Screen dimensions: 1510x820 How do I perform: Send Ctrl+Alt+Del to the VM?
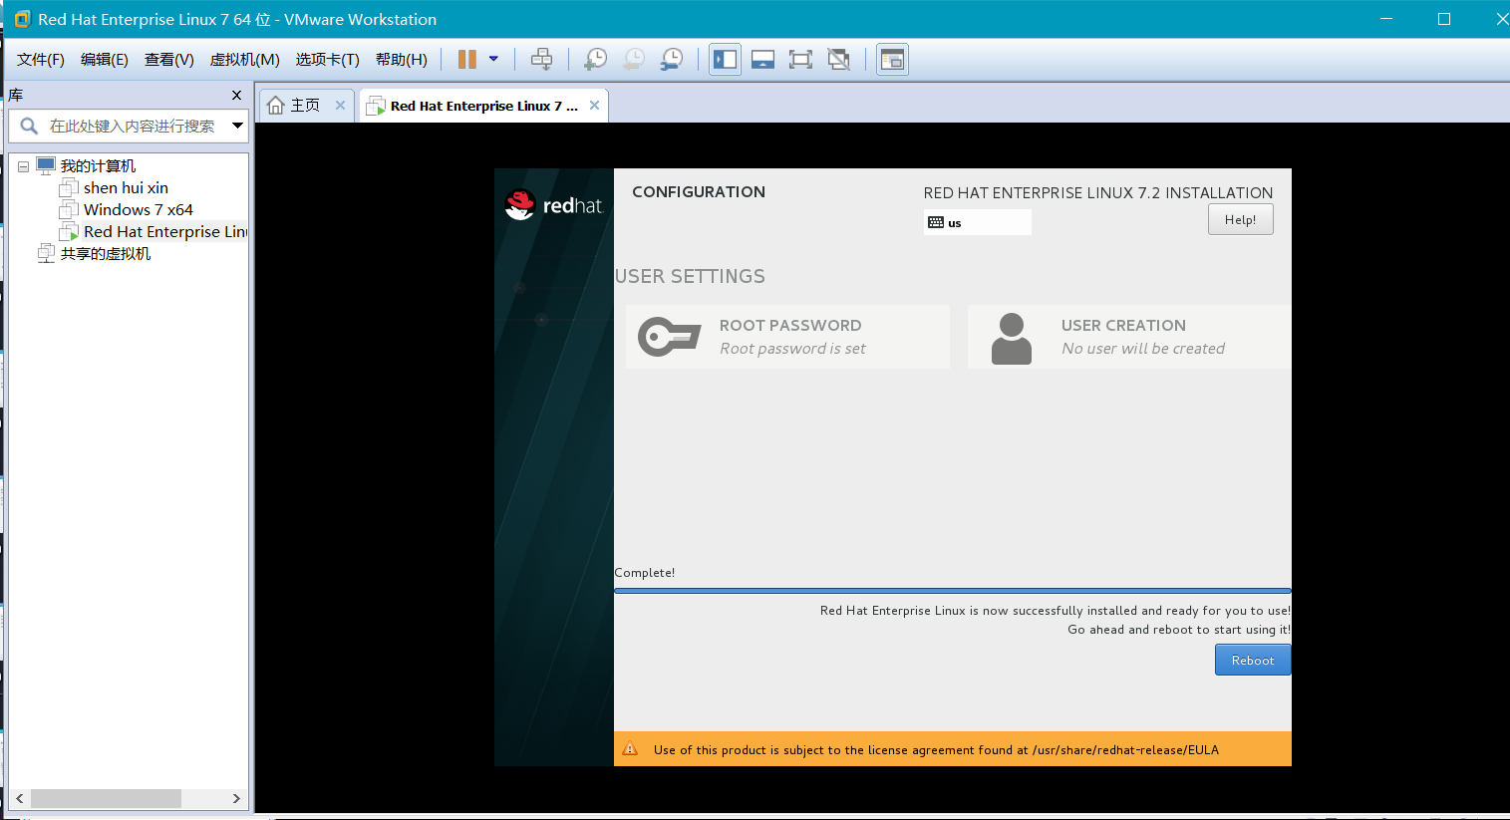coord(541,60)
